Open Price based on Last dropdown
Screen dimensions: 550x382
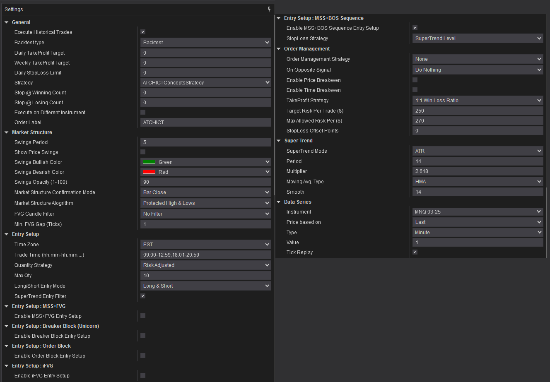coord(478,222)
